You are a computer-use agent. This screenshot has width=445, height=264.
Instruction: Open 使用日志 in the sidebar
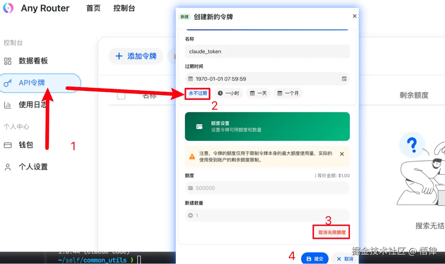click(33, 105)
